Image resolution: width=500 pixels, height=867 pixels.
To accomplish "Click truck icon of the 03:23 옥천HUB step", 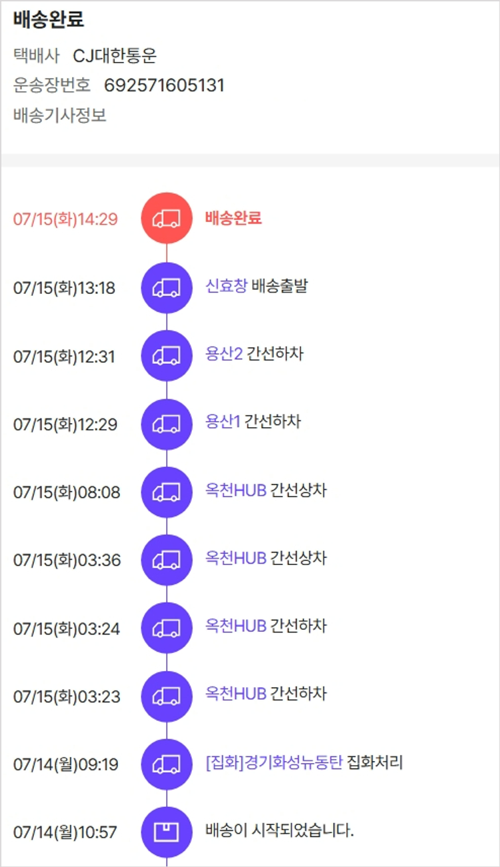I will pyautogui.click(x=167, y=696).
